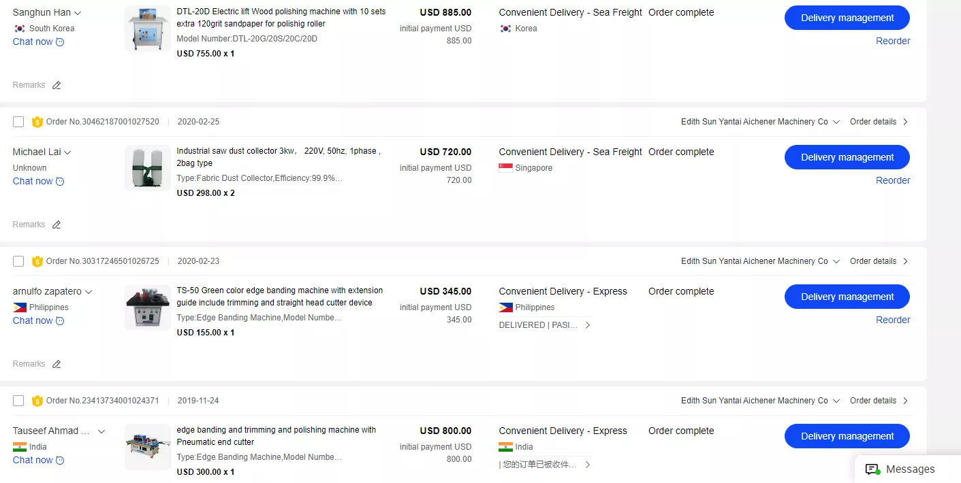Click the chat icon next to Michael Lai's Chat now
Screen dimensions: 961x483
(x=60, y=182)
